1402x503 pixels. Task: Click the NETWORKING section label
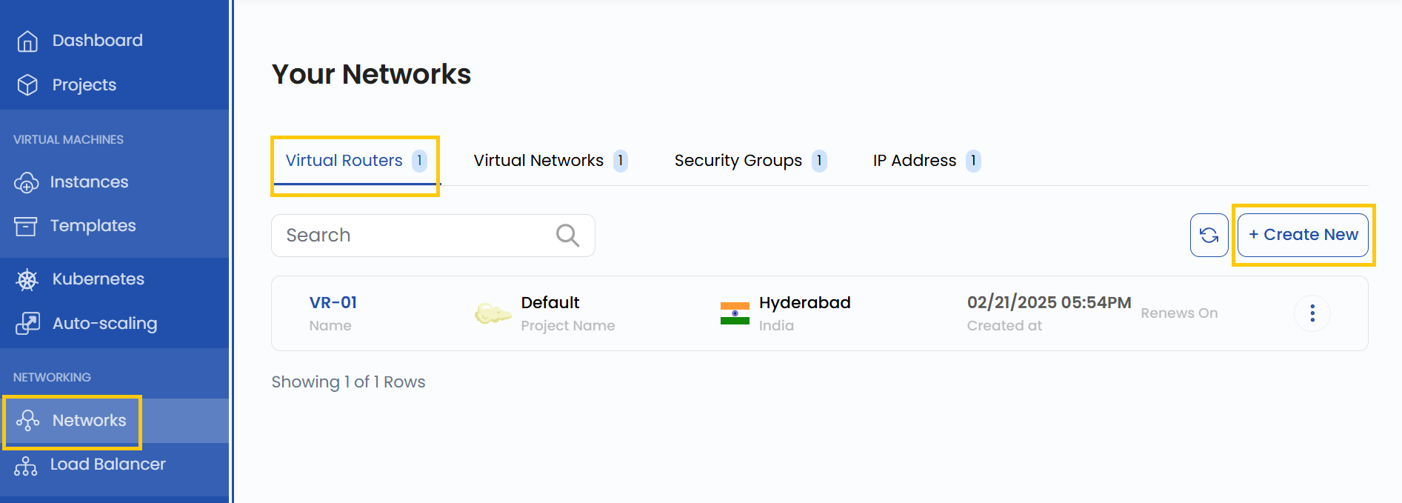[52, 378]
